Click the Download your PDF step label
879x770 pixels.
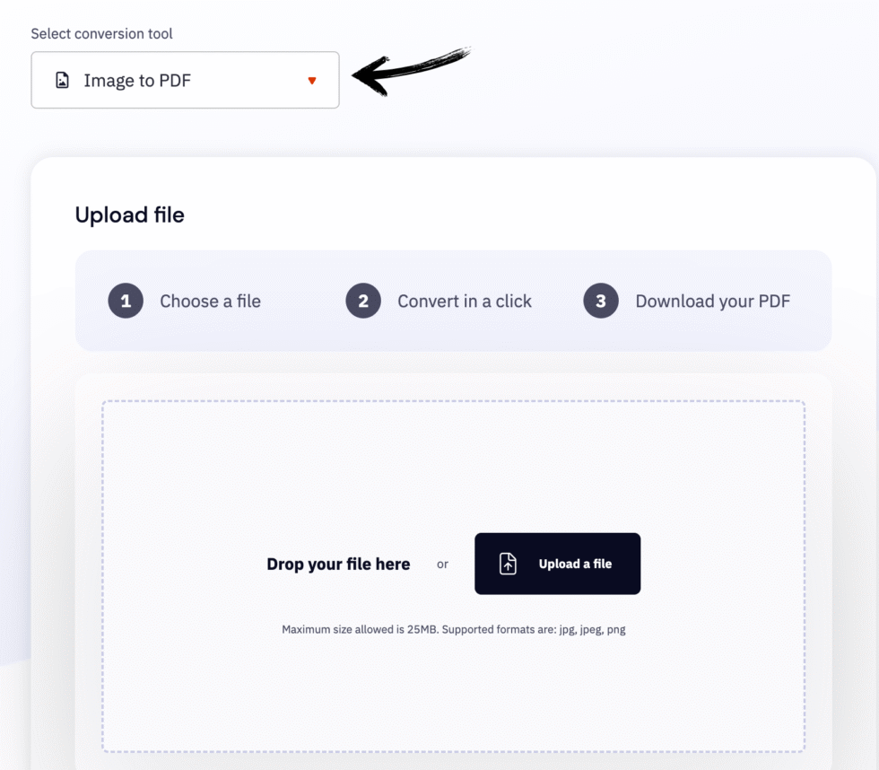point(711,301)
